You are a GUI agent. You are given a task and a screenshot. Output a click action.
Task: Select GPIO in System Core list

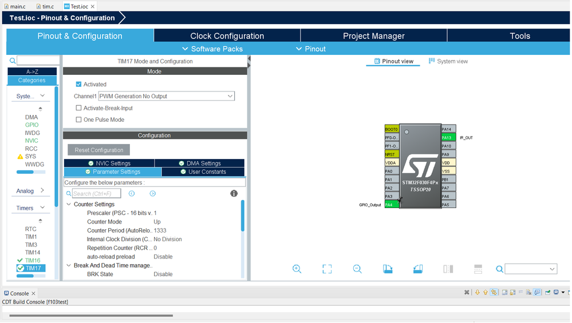[31, 125]
